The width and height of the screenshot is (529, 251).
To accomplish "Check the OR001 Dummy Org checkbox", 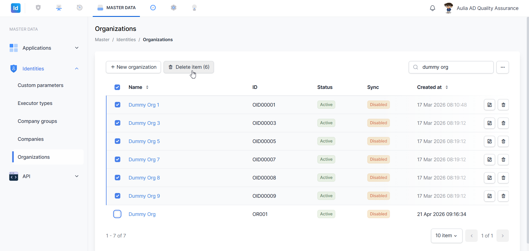I will (117, 214).
